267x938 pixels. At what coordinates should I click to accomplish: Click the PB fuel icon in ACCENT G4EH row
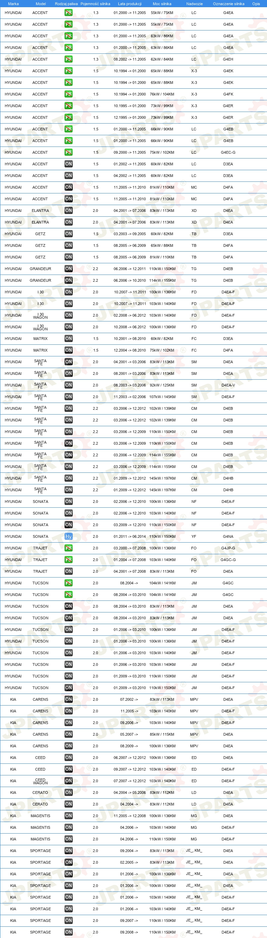tap(68, 59)
